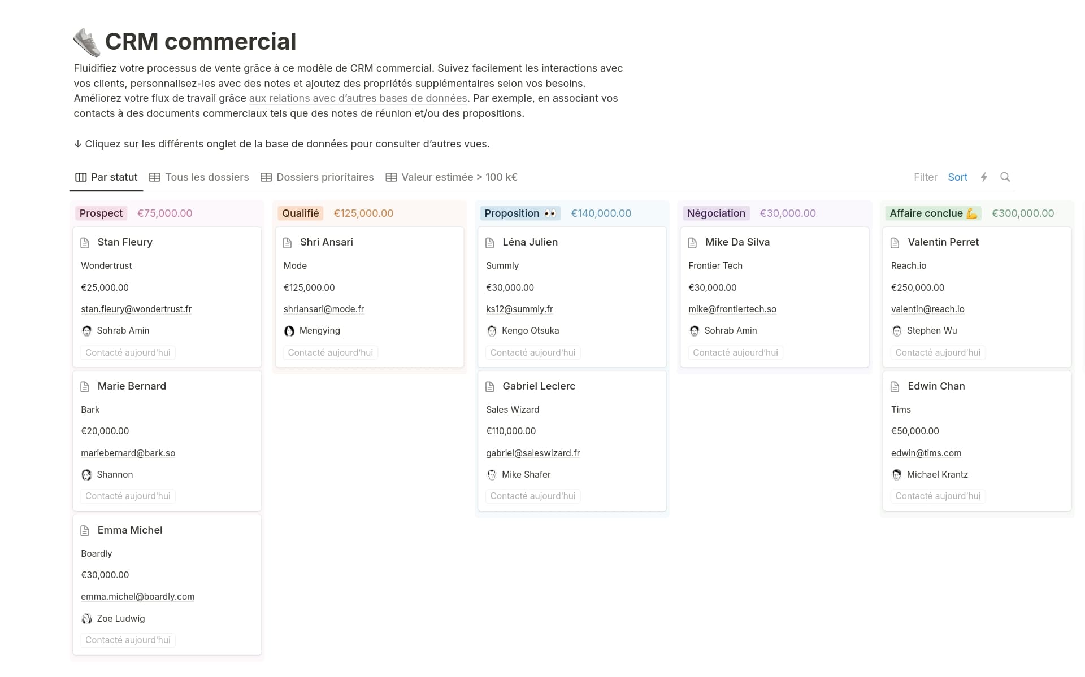Viewport: 1085px width, 677px height.
Task: Click page icon on Stan Fleury card
Action: tap(85, 243)
